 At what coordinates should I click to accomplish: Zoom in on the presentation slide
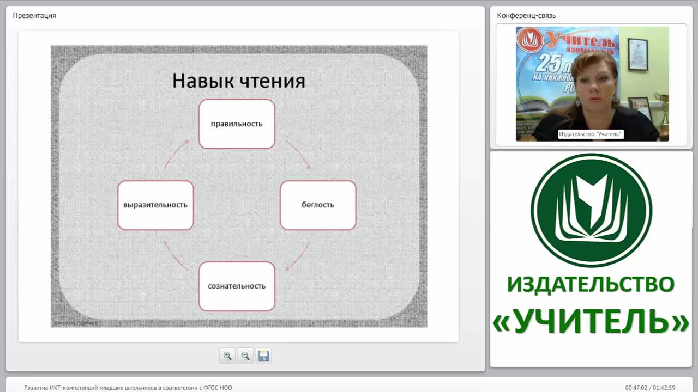coord(227,356)
